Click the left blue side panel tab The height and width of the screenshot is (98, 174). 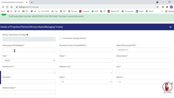click(1, 78)
